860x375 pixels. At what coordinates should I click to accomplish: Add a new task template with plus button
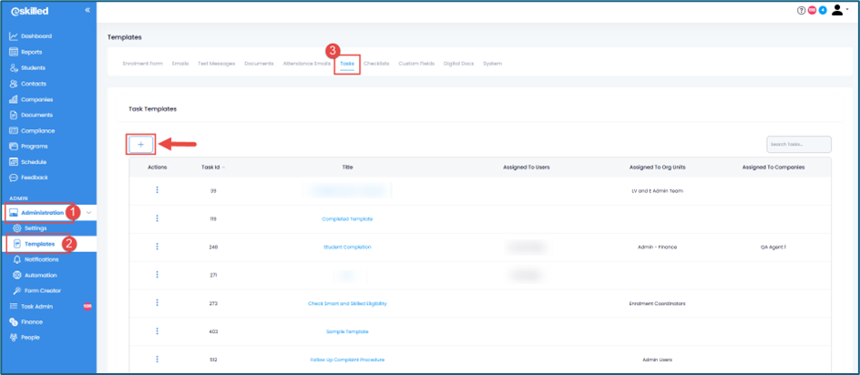140,144
